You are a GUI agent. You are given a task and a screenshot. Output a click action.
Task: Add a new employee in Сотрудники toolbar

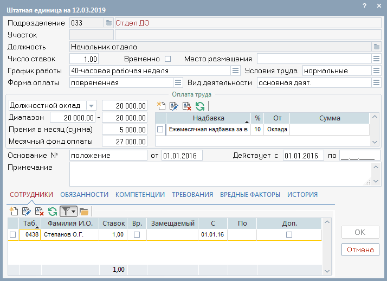click(14, 212)
